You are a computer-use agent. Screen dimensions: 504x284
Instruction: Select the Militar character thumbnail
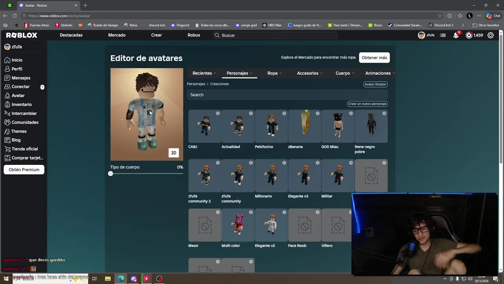click(338, 176)
